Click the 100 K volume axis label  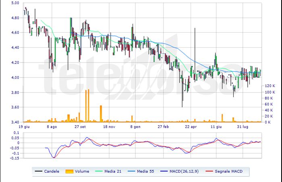point(270,92)
